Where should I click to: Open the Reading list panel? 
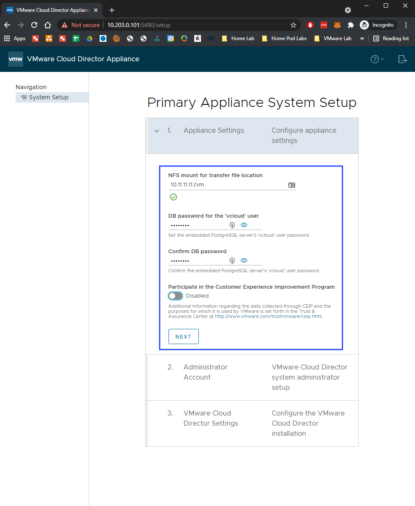coord(391,38)
